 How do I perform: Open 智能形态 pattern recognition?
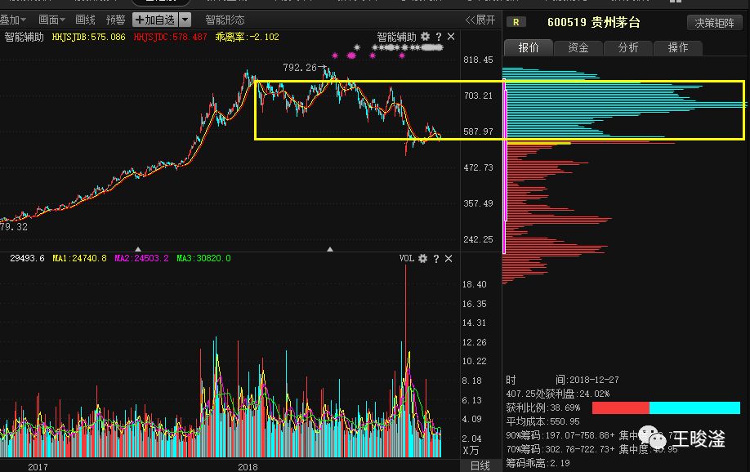click(225, 20)
